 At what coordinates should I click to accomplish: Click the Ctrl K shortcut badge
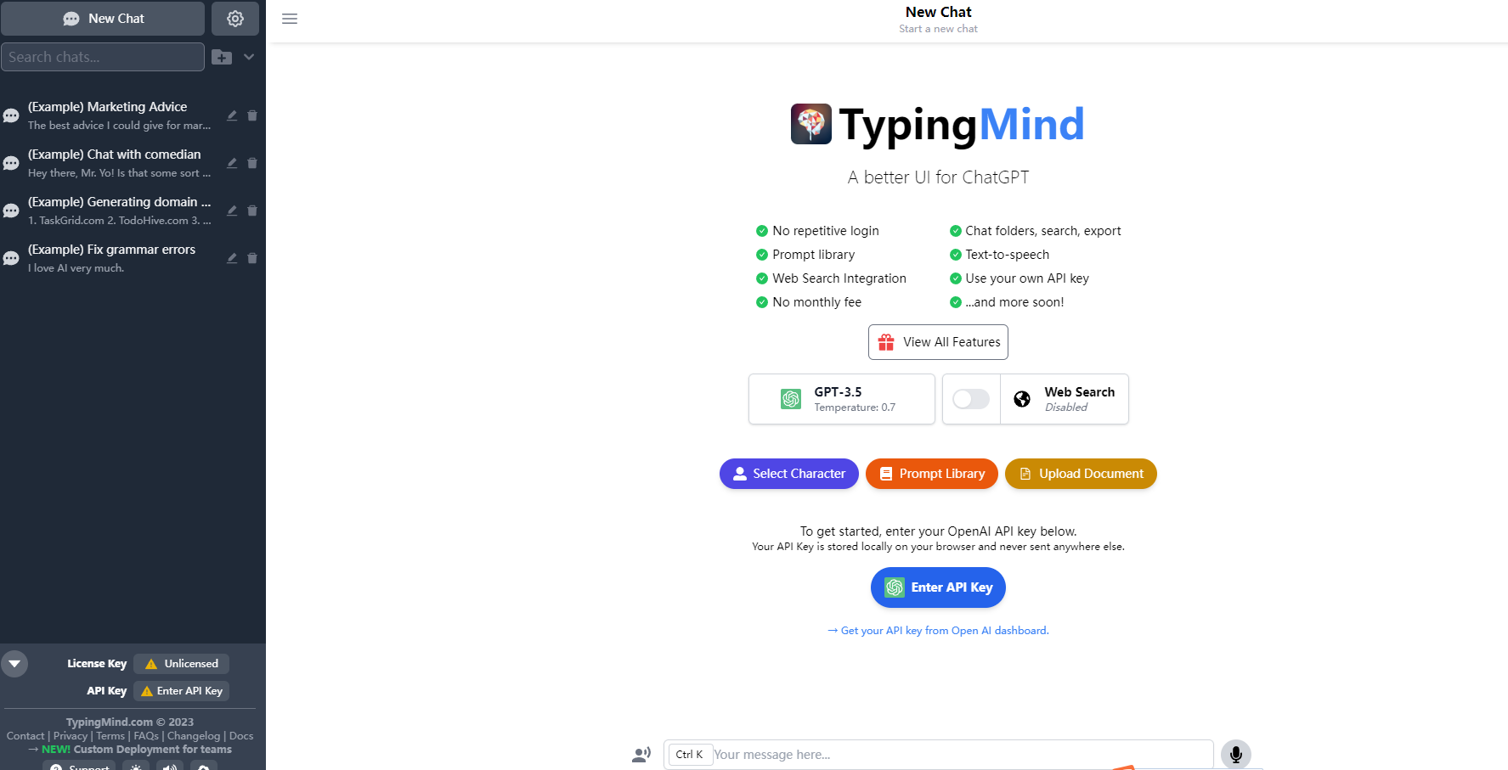coord(690,755)
